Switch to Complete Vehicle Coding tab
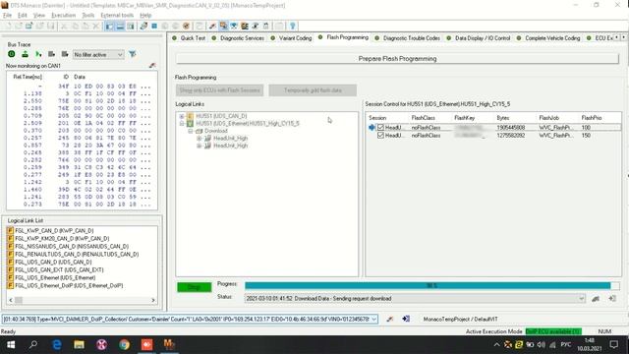 point(548,38)
